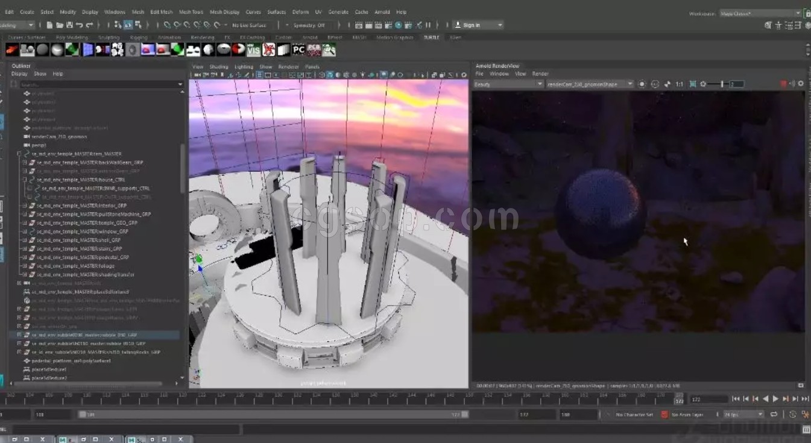Expand the backWallGears_GRP node in Outliner
The height and width of the screenshot is (443, 811).
point(25,162)
